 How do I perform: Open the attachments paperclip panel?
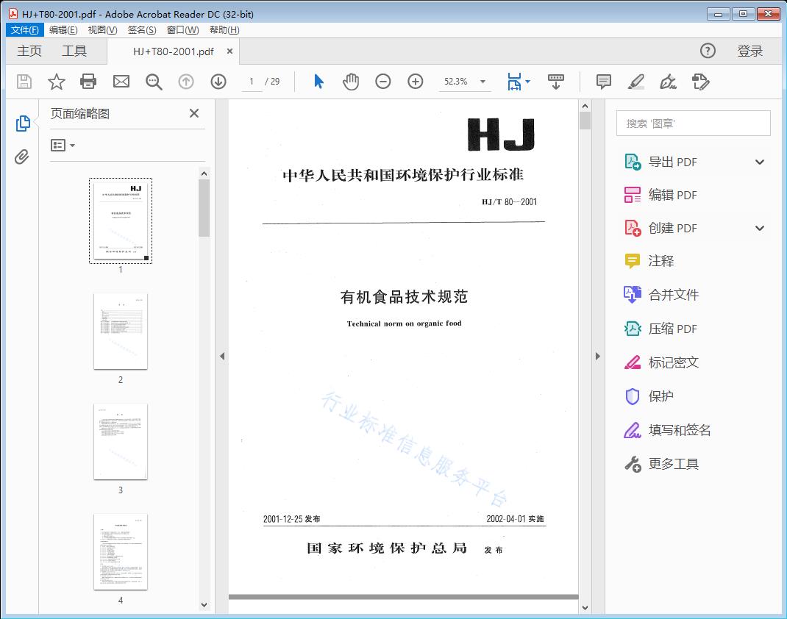click(x=23, y=157)
